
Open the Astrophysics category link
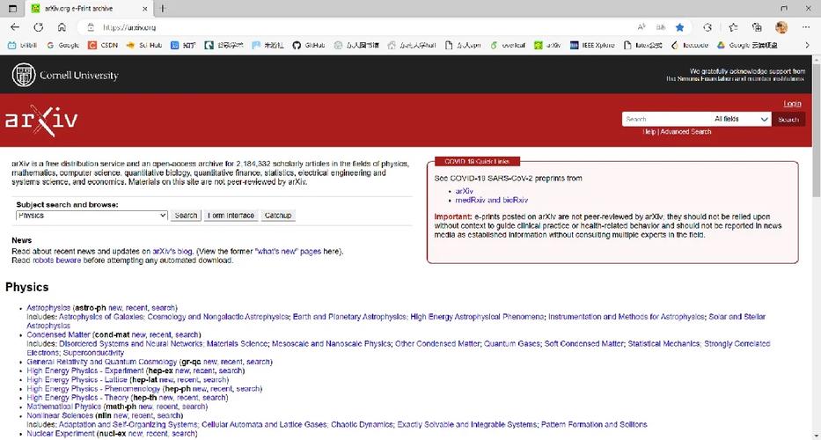point(48,308)
